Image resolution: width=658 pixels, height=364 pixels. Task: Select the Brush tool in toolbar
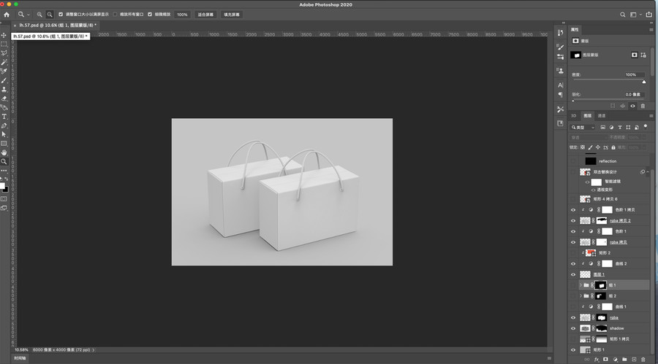(4, 80)
